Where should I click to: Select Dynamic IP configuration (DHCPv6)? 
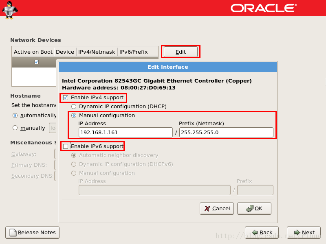coord(74,164)
